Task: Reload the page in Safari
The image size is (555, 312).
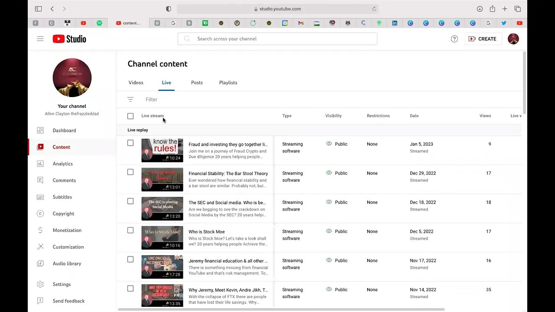Action: click(x=374, y=9)
